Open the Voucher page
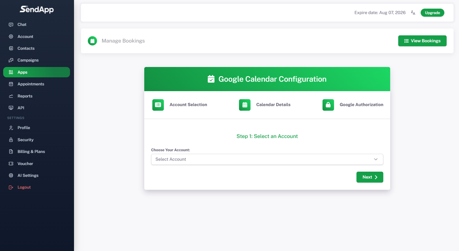The height and width of the screenshot is (251, 459). [37, 164]
